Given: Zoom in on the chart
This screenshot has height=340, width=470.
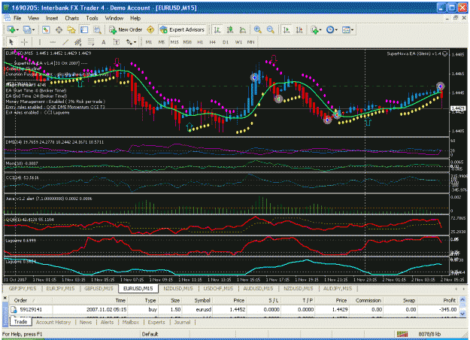Looking at the screenshot, I should [257, 29].
